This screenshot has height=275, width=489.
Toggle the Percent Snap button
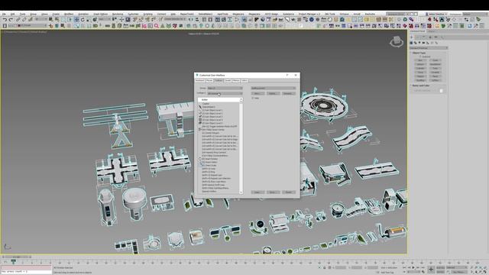point(147,20)
